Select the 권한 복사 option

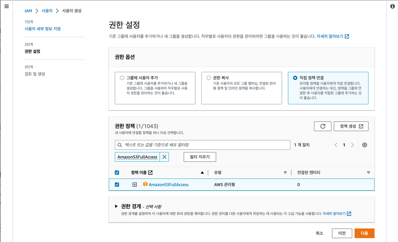(x=209, y=78)
